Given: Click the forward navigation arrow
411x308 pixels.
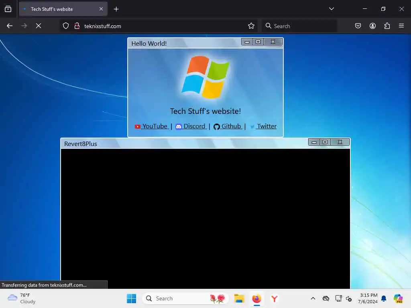Looking at the screenshot, I should click(x=24, y=26).
